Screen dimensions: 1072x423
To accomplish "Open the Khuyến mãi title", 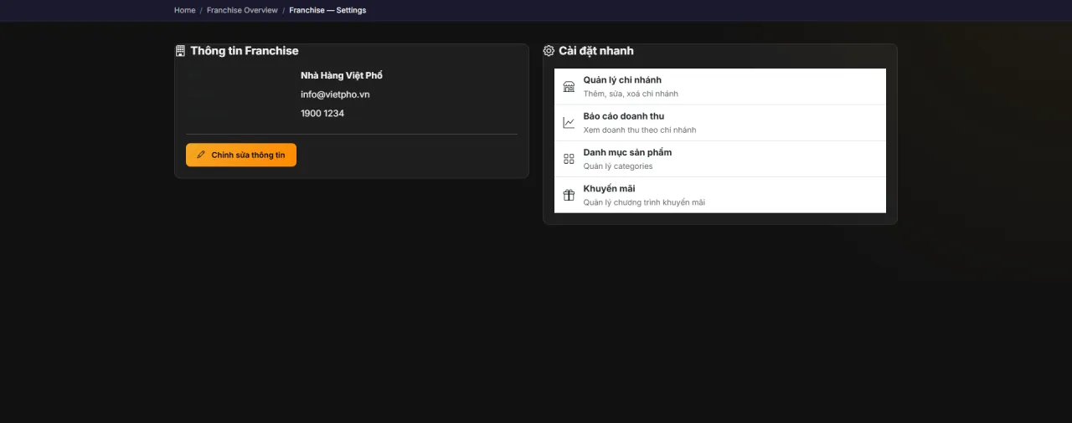I will click(x=610, y=188).
